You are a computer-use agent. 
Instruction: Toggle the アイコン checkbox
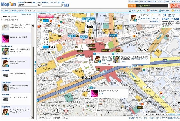coord(39,118)
